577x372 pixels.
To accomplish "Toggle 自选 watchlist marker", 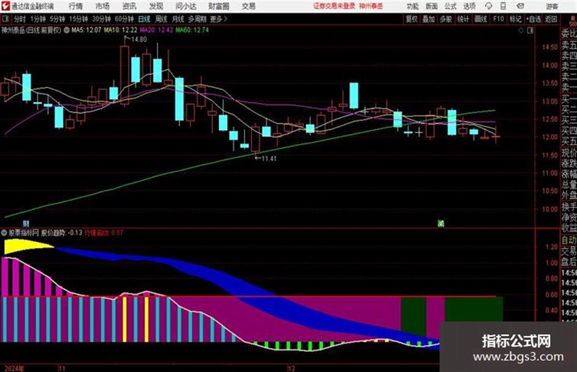I will (x=534, y=19).
